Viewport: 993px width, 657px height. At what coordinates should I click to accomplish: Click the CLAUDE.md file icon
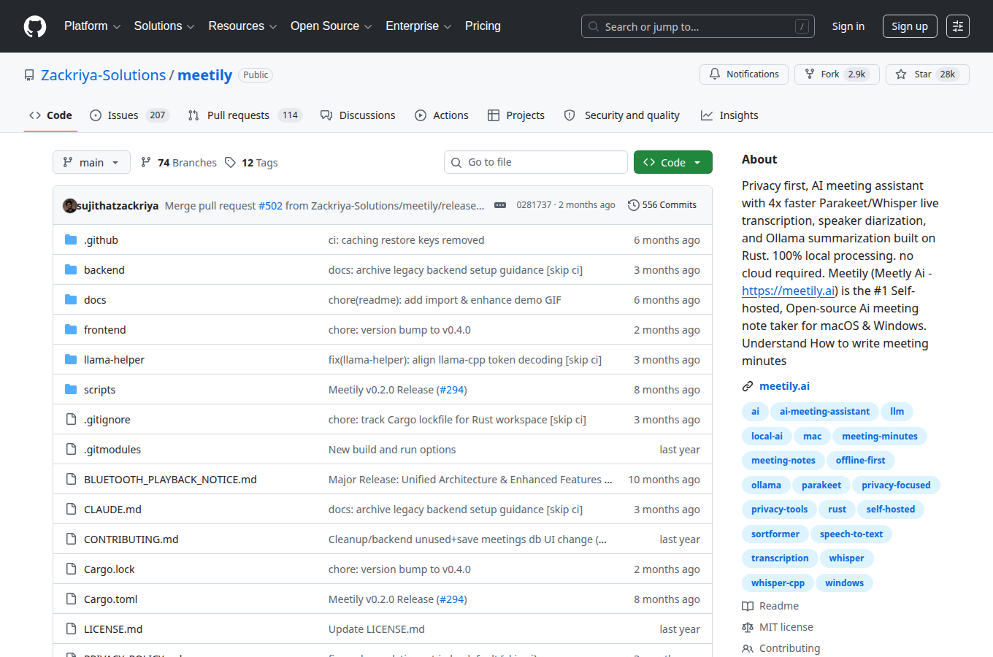[71, 510]
